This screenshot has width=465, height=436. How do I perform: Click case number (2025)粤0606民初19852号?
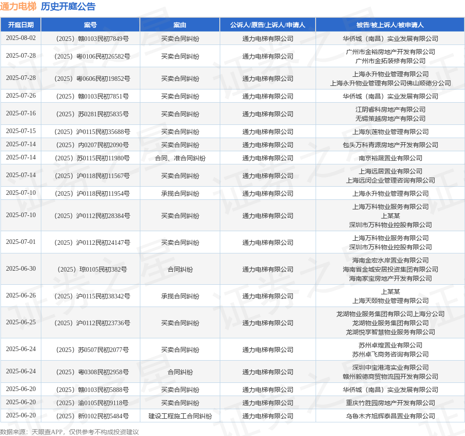(92, 79)
